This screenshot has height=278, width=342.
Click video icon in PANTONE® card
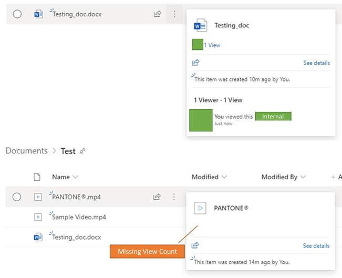tap(200, 208)
